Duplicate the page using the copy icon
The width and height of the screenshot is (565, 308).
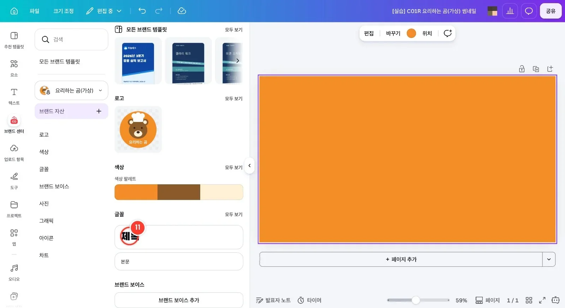coord(536,69)
